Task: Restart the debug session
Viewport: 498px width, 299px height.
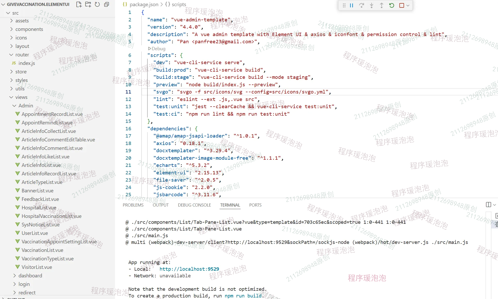Action: pyautogui.click(x=391, y=5)
